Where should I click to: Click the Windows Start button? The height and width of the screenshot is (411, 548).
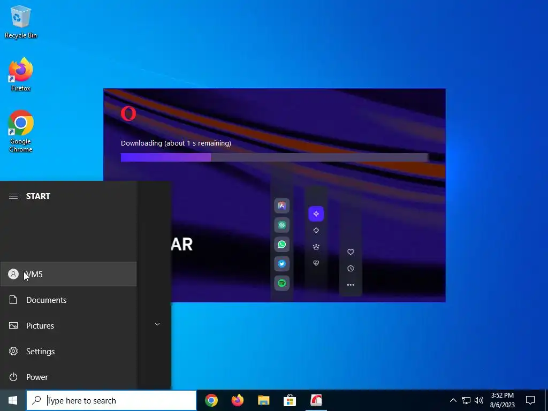point(13,400)
